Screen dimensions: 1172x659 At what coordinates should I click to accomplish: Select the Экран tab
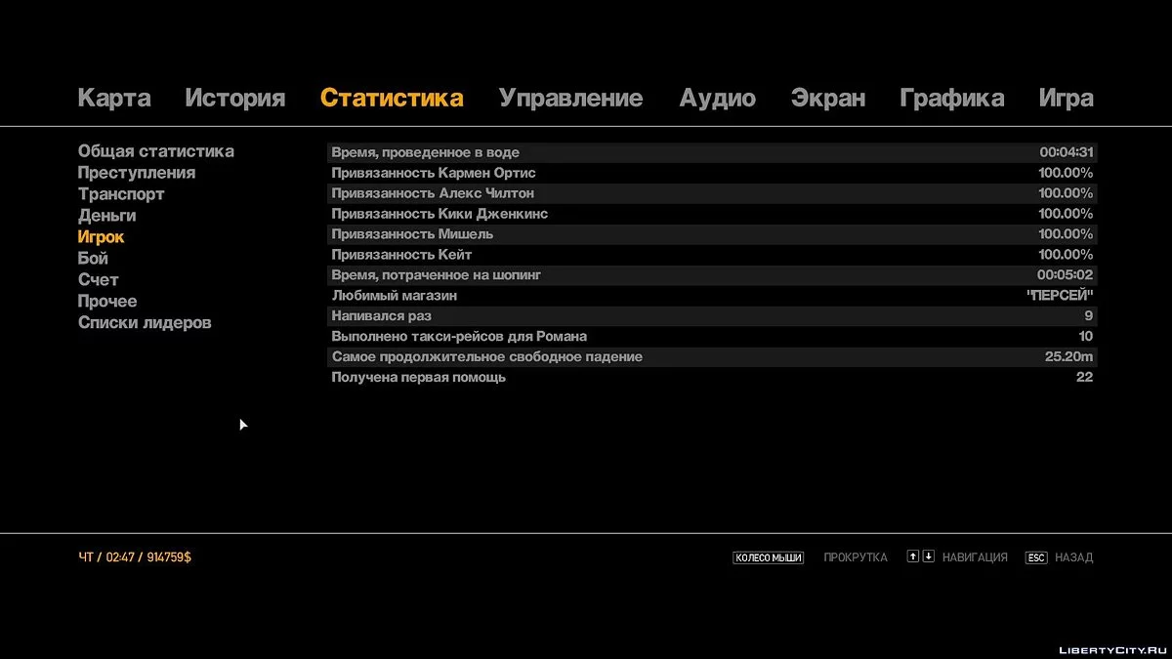[x=827, y=99]
